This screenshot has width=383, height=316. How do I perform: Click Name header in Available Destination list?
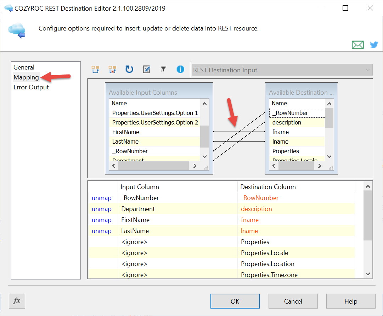(297, 103)
